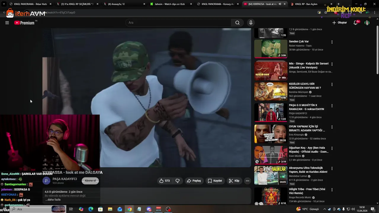Open Akvaryumu Ultra Teknolojik video thumbnail
The width and height of the screenshot is (379, 213).
click(271, 175)
